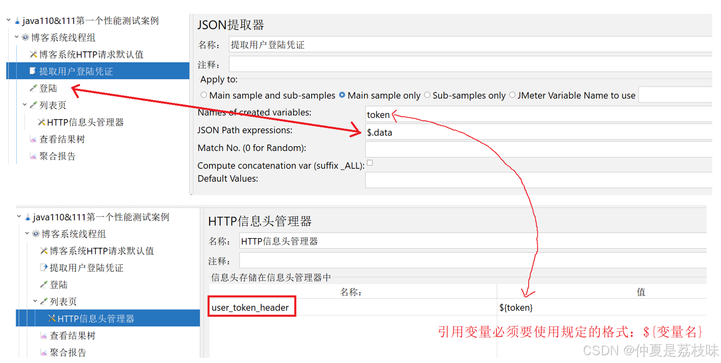Click the 列表页 sampler pipette icon in upper tree

coord(33,105)
